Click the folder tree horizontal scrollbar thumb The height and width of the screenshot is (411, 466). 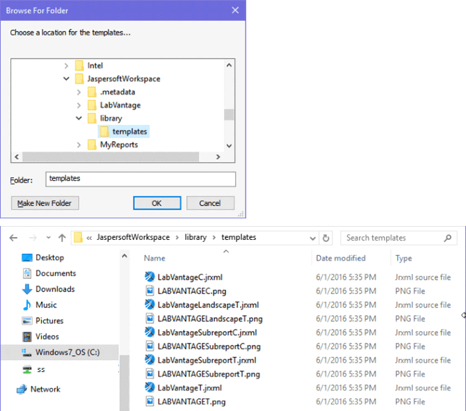click(x=111, y=156)
